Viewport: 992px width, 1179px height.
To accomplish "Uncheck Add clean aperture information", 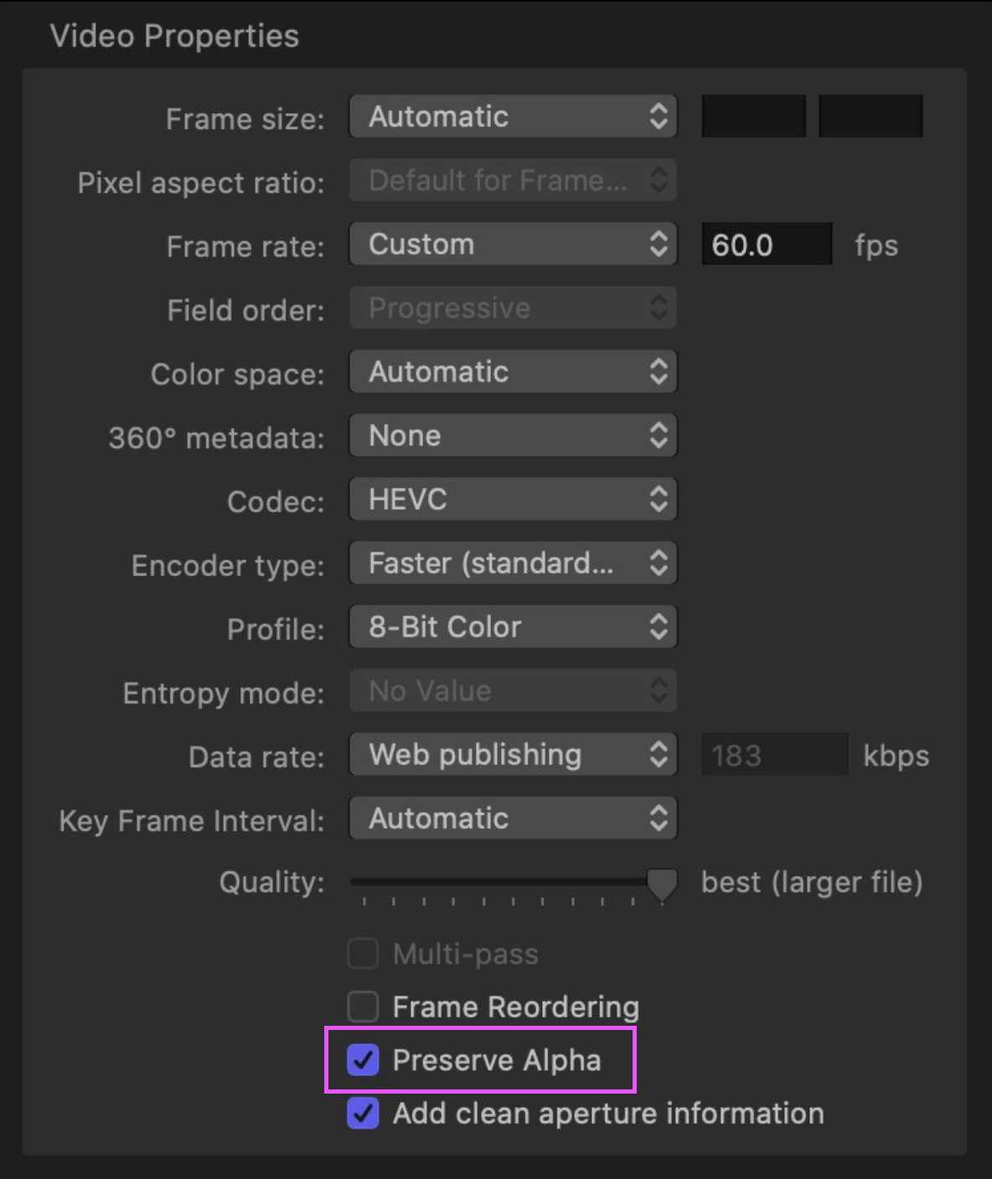I will 363,1114.
